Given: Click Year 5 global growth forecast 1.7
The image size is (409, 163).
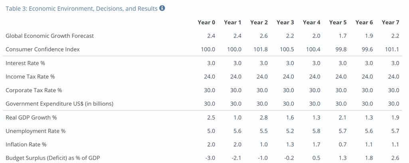Looking at the screenshot, I should (x=343, y=36).
